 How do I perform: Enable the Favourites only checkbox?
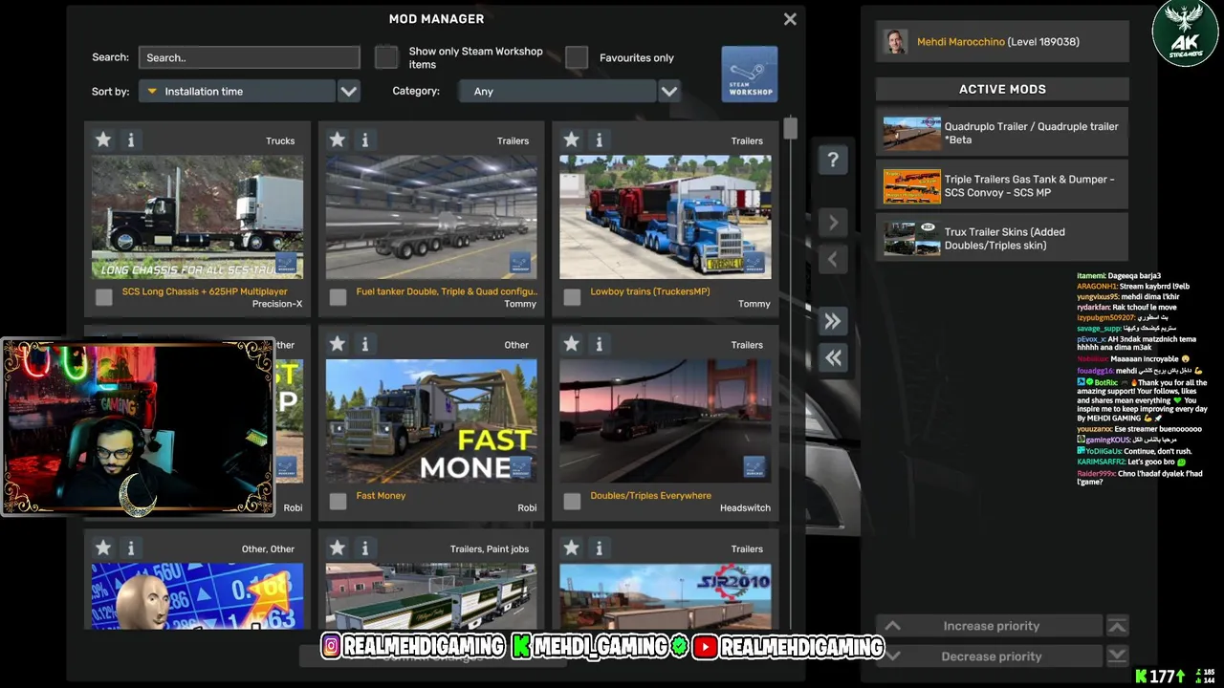pos(577,57)
